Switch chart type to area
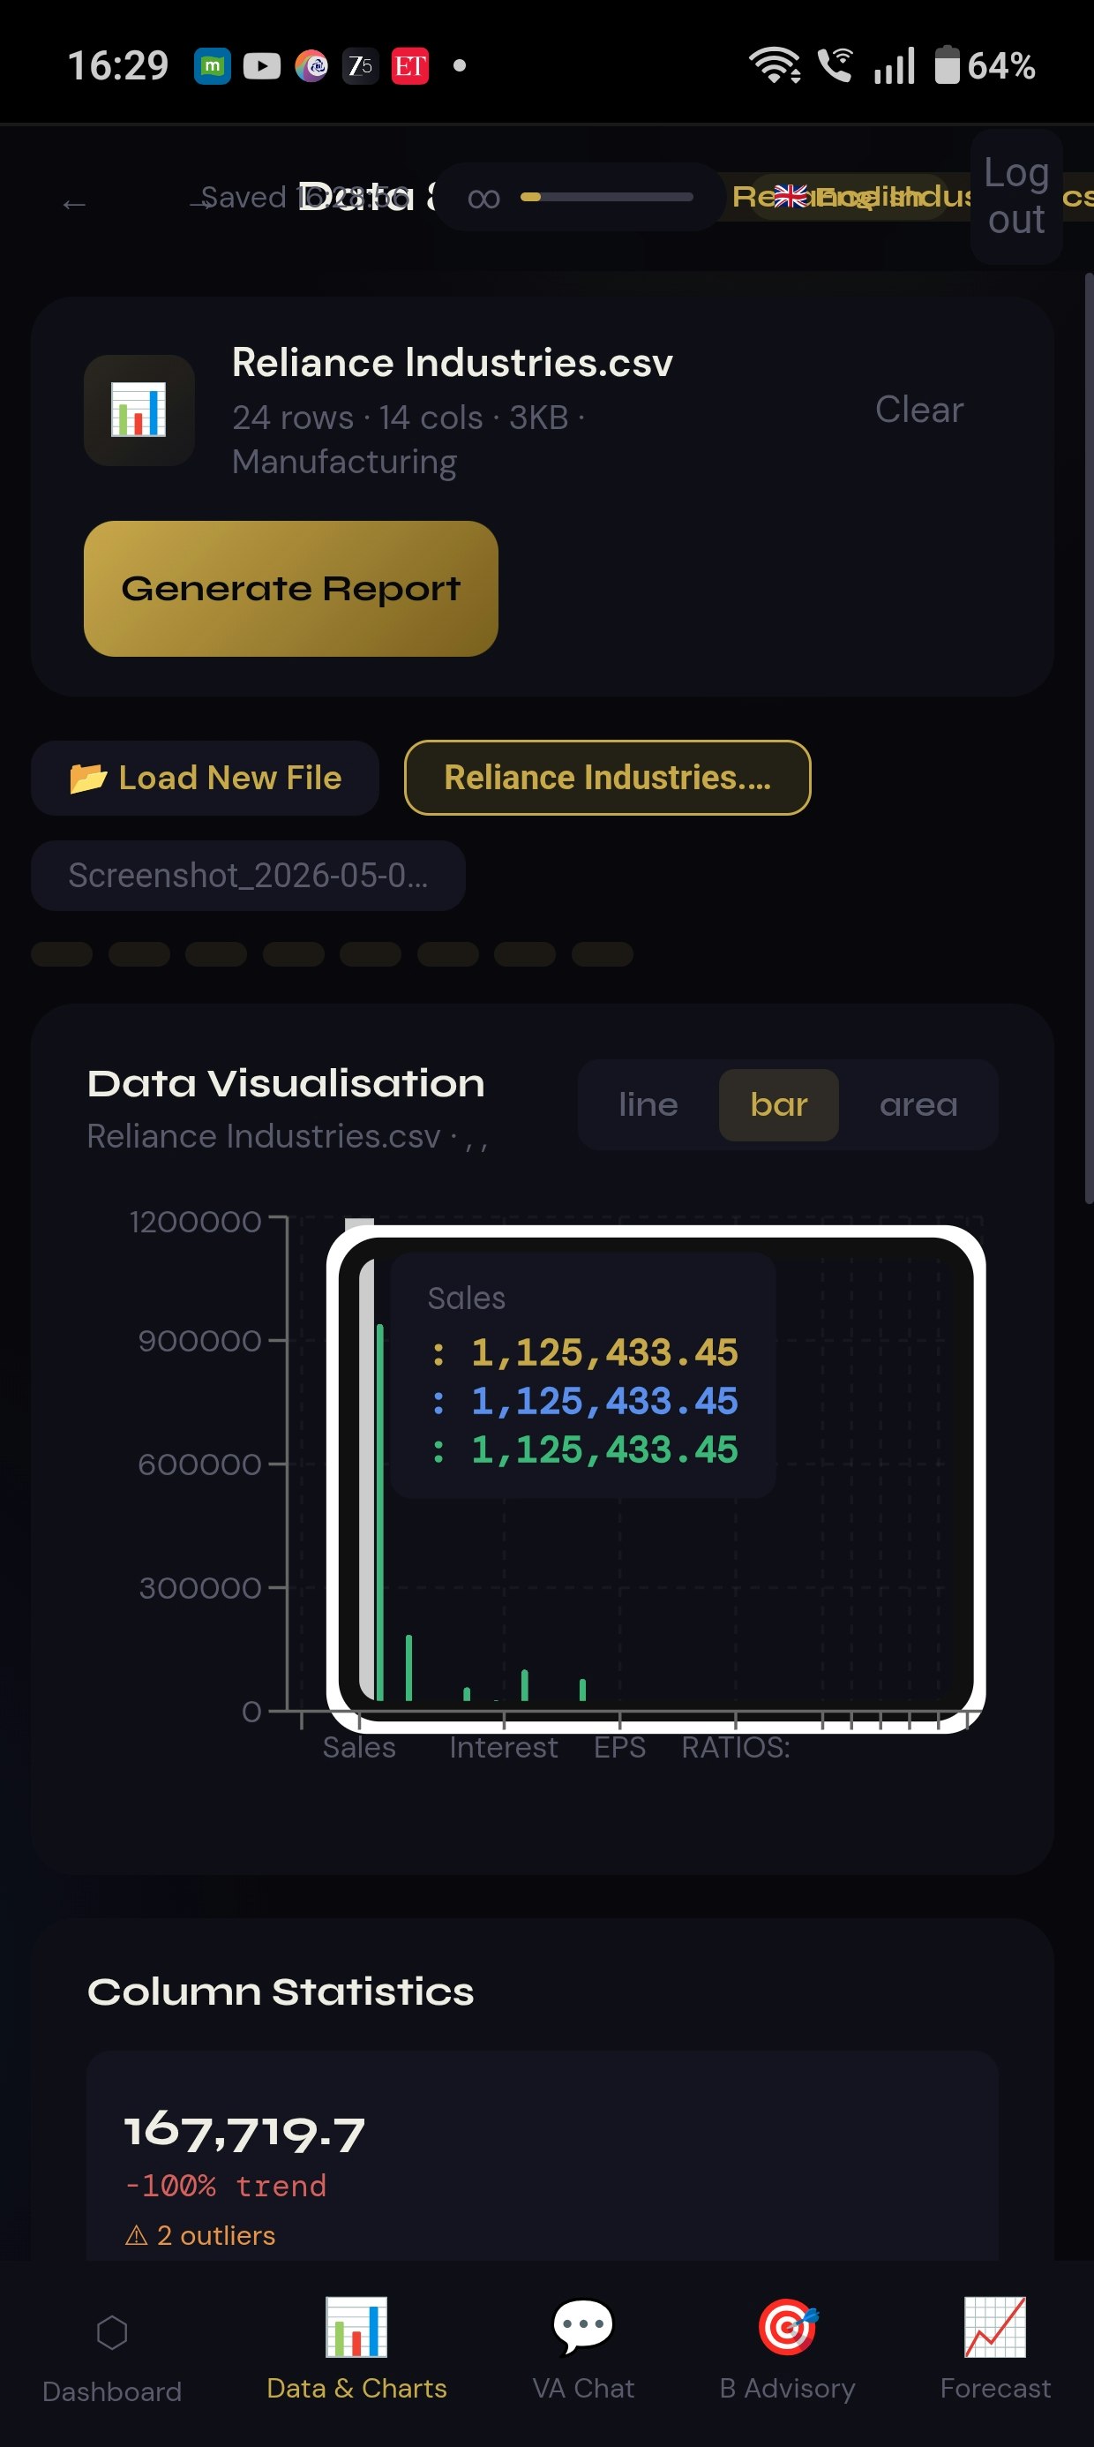Screen dimensions: 1094x2447 click(x=918, y=1104)
